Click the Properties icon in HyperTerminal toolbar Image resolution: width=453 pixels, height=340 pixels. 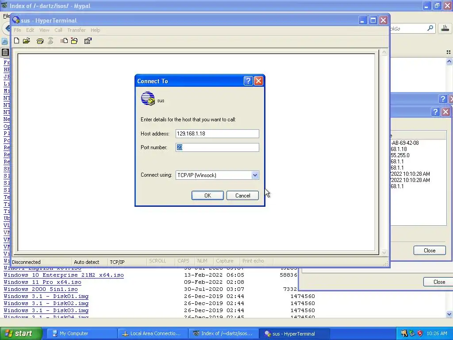pos(88,41)
